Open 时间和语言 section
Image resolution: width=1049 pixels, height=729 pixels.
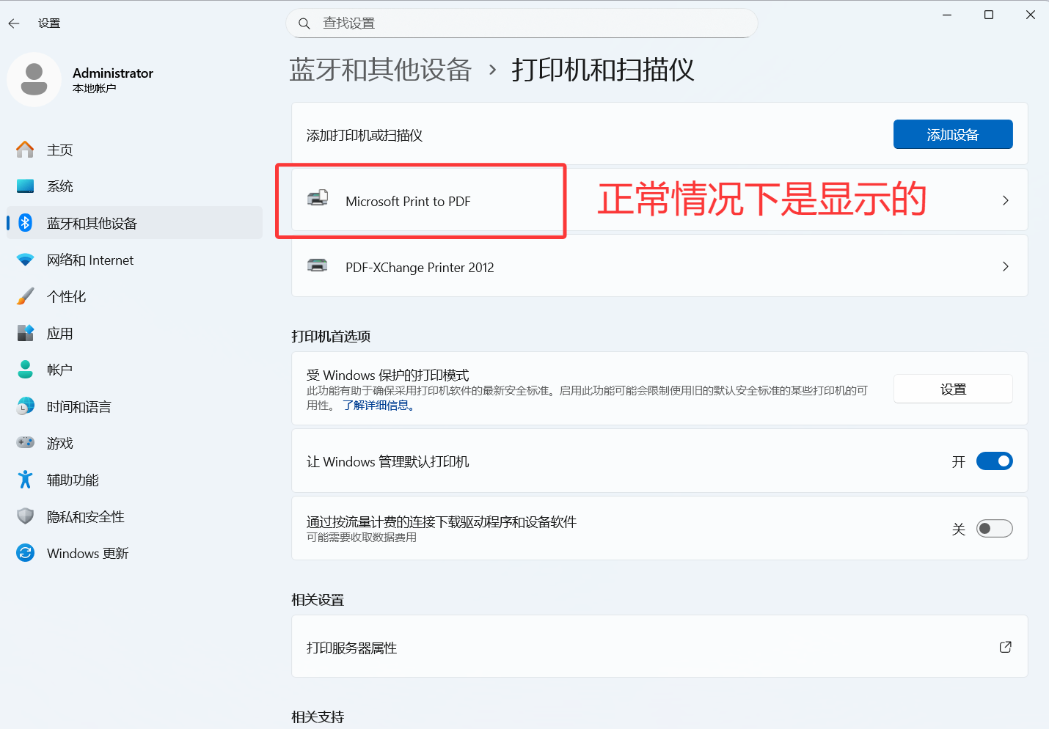pos(134,406)
